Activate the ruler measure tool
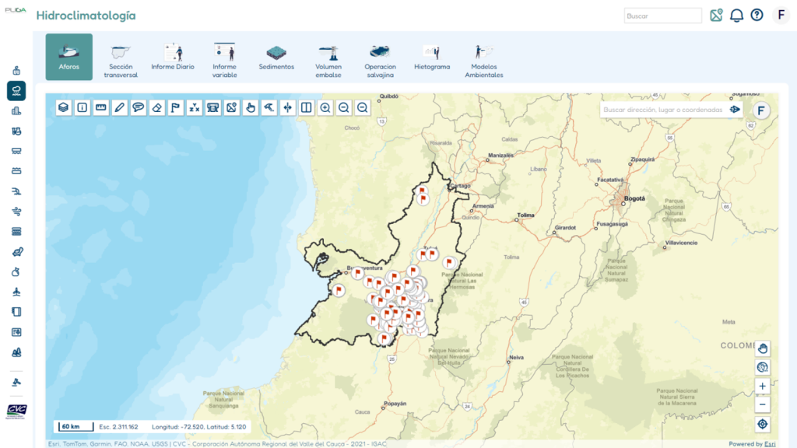 click(101, 107)
